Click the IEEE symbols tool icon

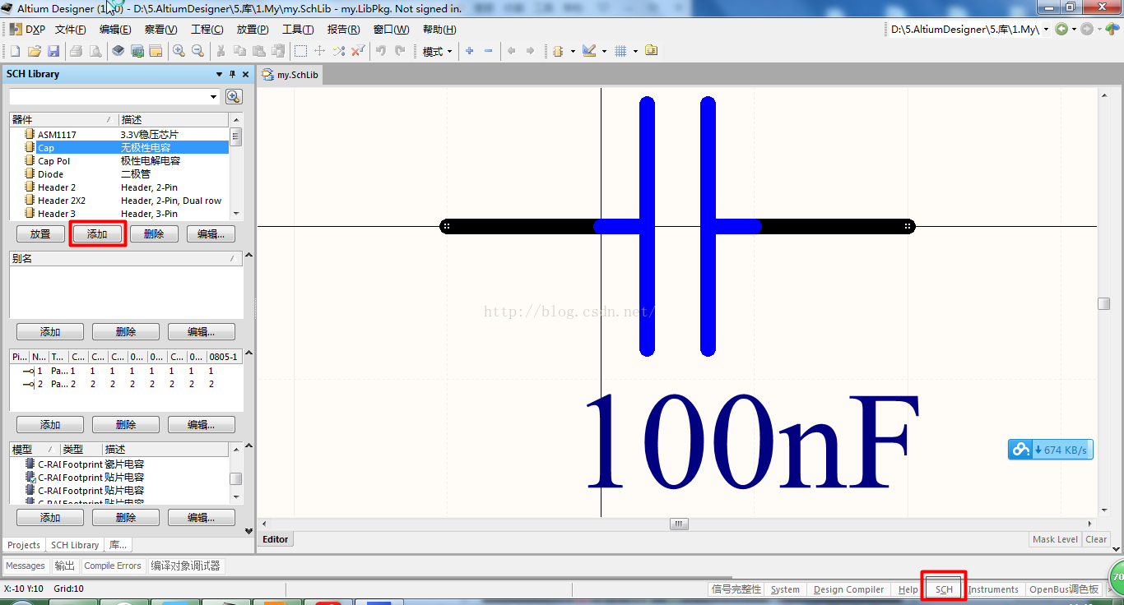pyautogui.click(x=559, y=51)
